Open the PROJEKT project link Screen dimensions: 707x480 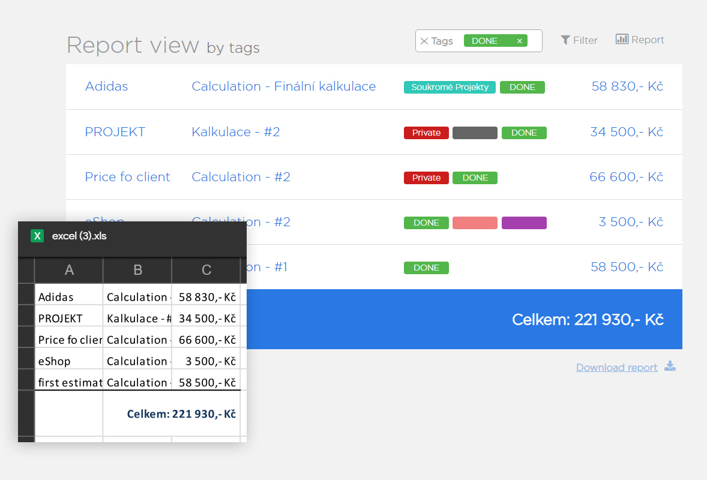tap(115, 131)
